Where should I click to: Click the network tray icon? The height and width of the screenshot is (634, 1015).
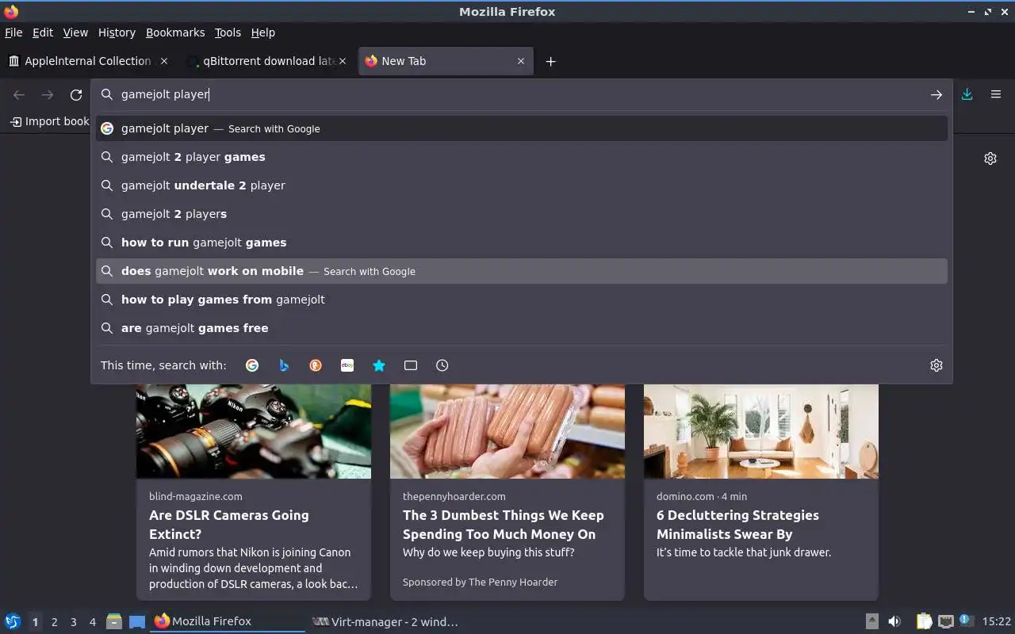pos(945,621)
